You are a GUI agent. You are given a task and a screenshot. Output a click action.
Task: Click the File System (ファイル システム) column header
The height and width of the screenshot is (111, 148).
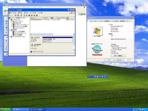click(x=61, y=18)
